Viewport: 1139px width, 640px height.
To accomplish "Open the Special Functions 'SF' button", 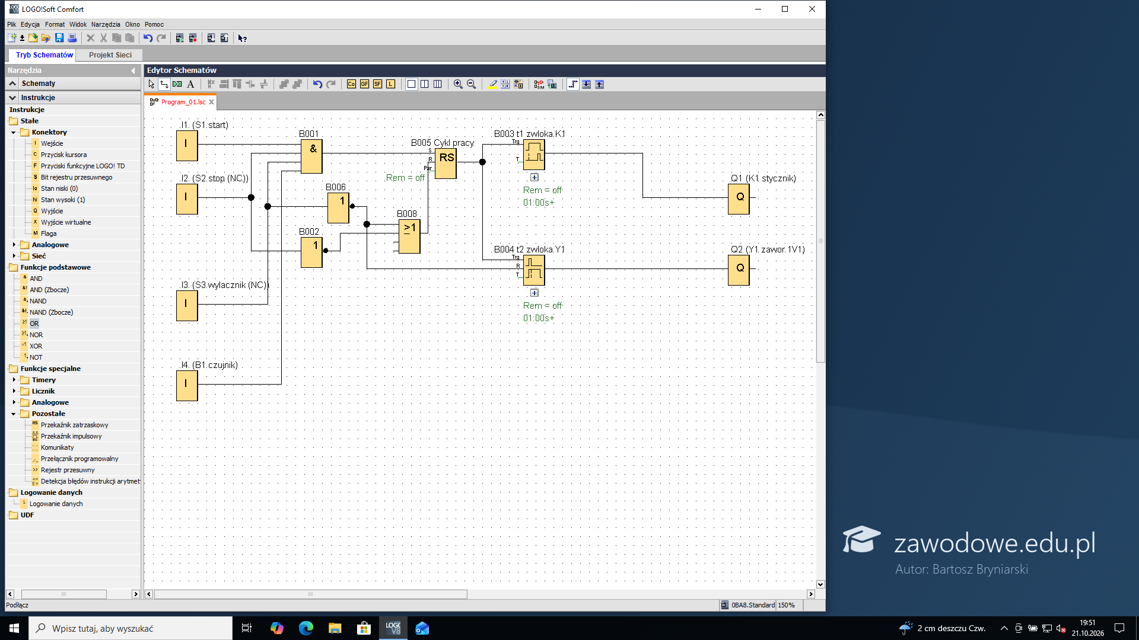I will coord(377,84).
